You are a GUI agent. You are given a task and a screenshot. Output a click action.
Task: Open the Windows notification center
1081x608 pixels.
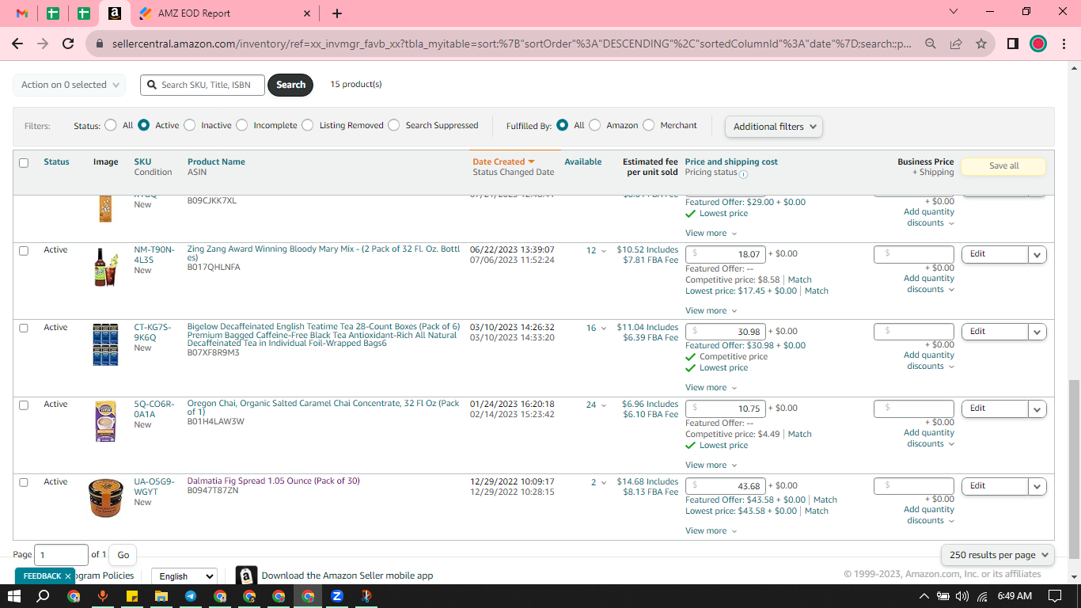click(x=1054, y=596)
